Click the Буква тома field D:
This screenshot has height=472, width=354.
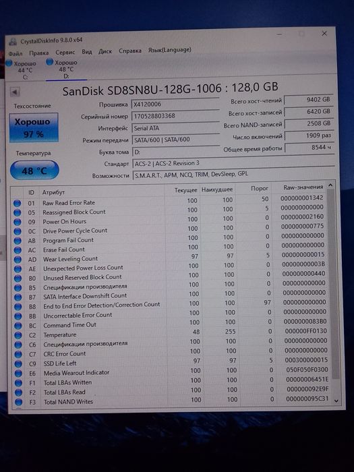point(176,152)
